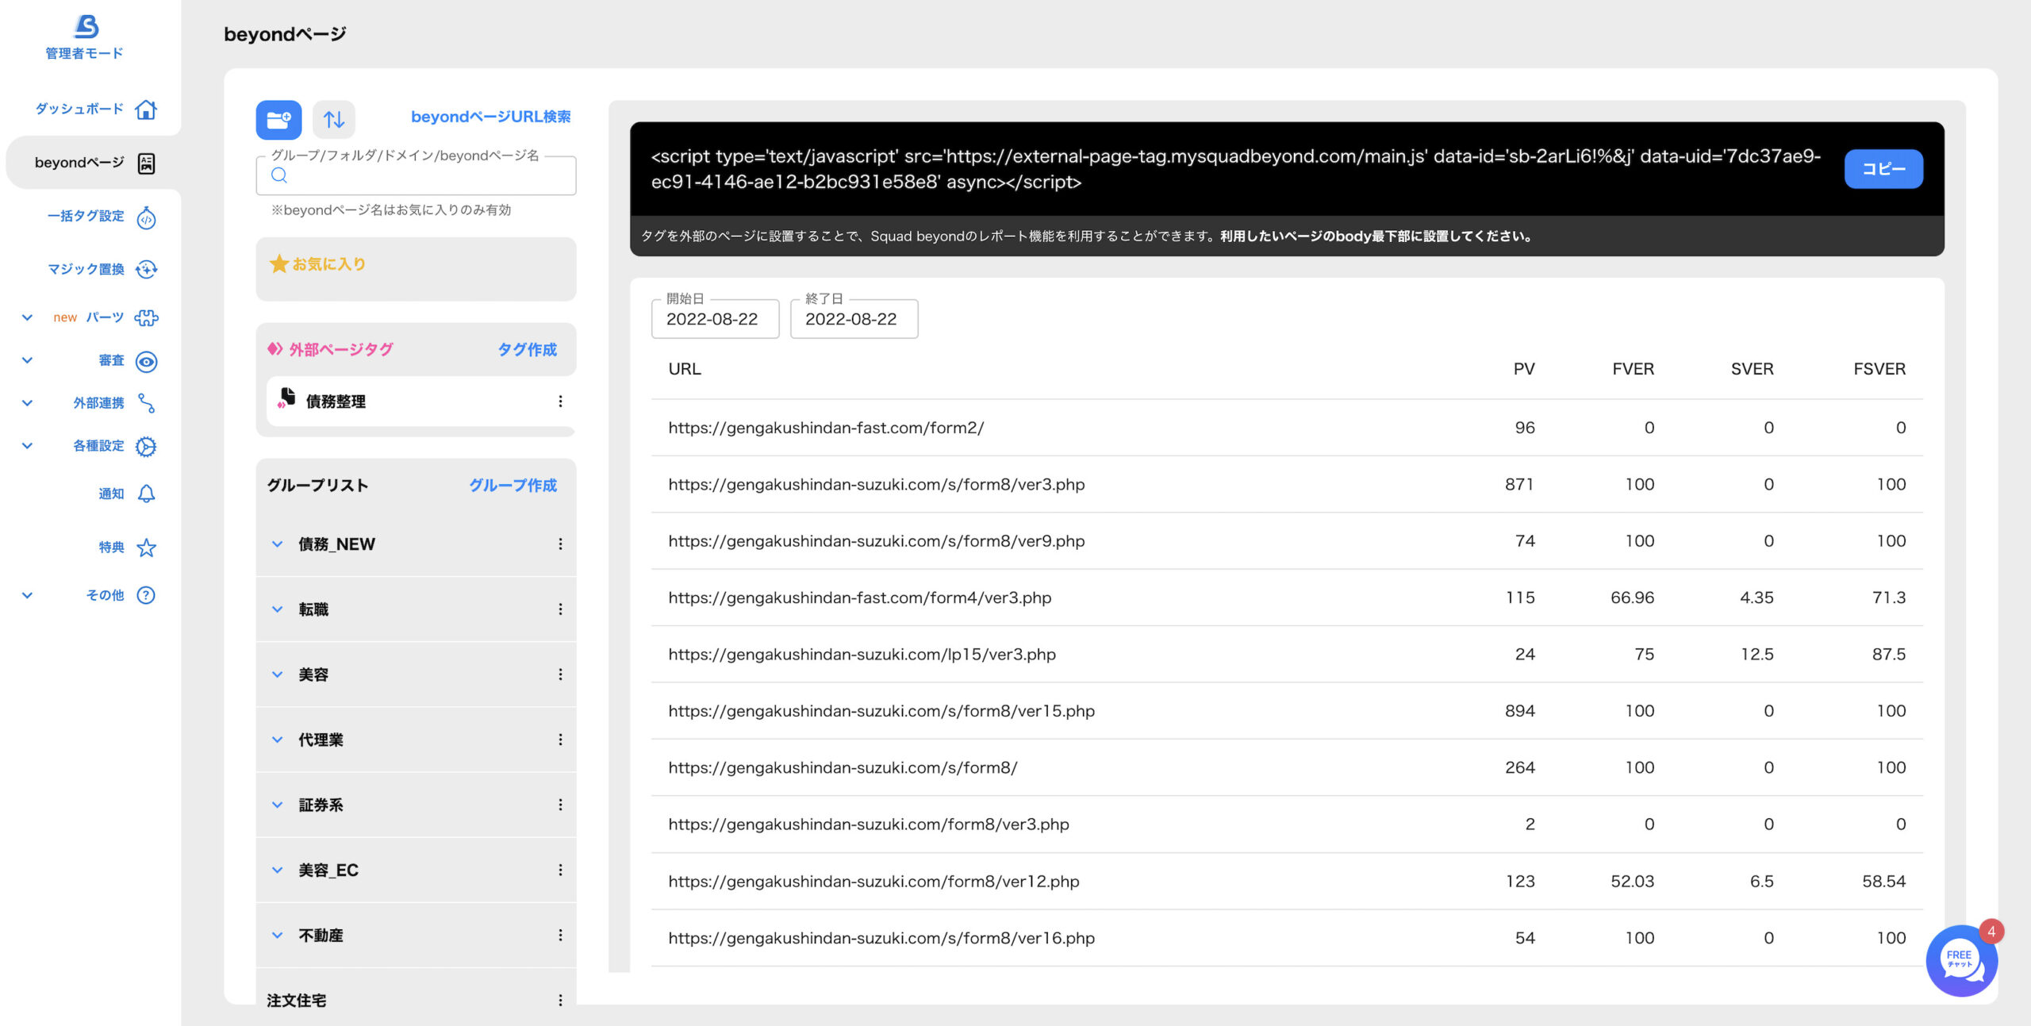Click URL ending s/form8/ver9.php
Screen dimensions: 2031x1026
(x=876, y=541)
